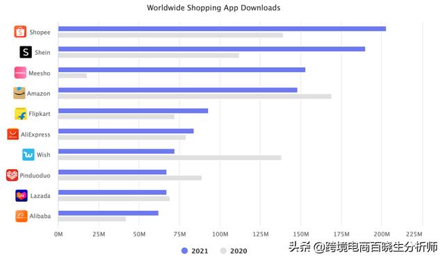Click the Pinduoduo app icon
The height and width of the screenshot is (260, 445).
[13, 175]
